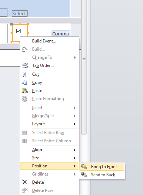Select Cut menu entry text
Viewport: 143px width, 195px height.
point(35,74)
